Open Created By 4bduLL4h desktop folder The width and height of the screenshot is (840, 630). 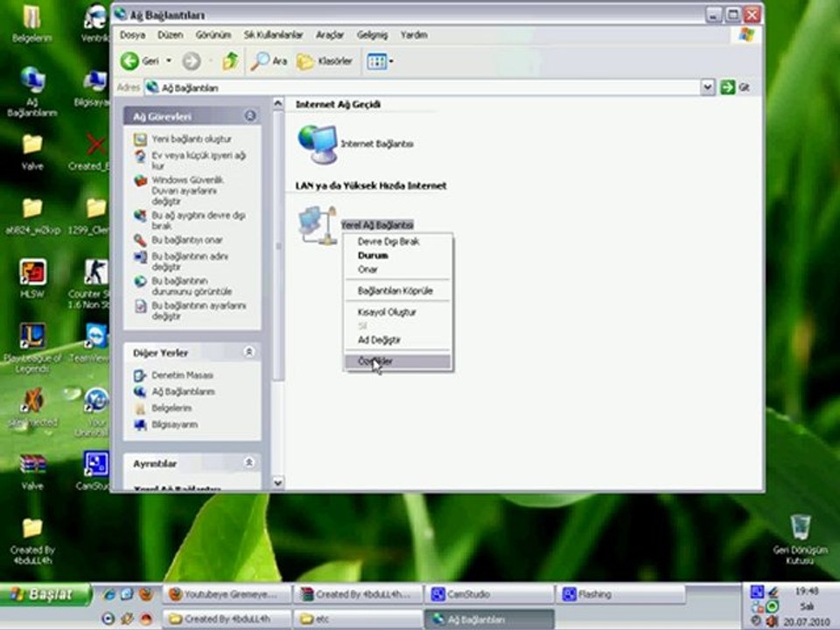(x=32, y=540)
